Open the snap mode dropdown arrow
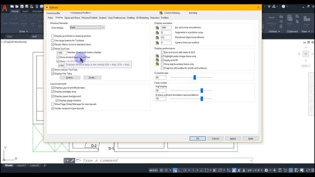Viewport: 315px width, 177px height. (x=170, y=171)
